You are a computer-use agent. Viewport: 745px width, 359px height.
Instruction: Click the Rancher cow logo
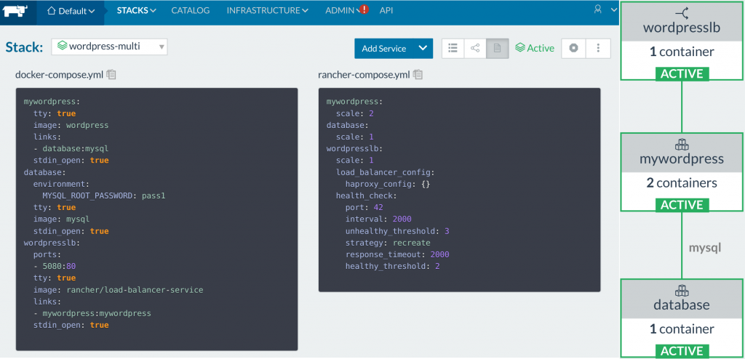(17, 10)
